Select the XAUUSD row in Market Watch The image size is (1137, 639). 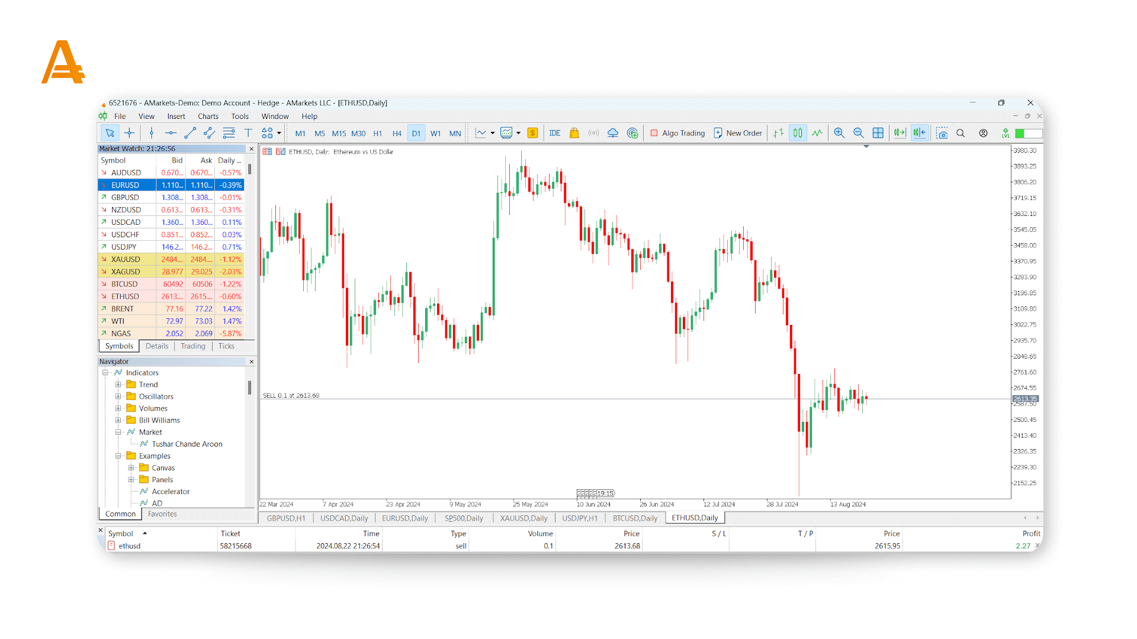coord(126,259)
